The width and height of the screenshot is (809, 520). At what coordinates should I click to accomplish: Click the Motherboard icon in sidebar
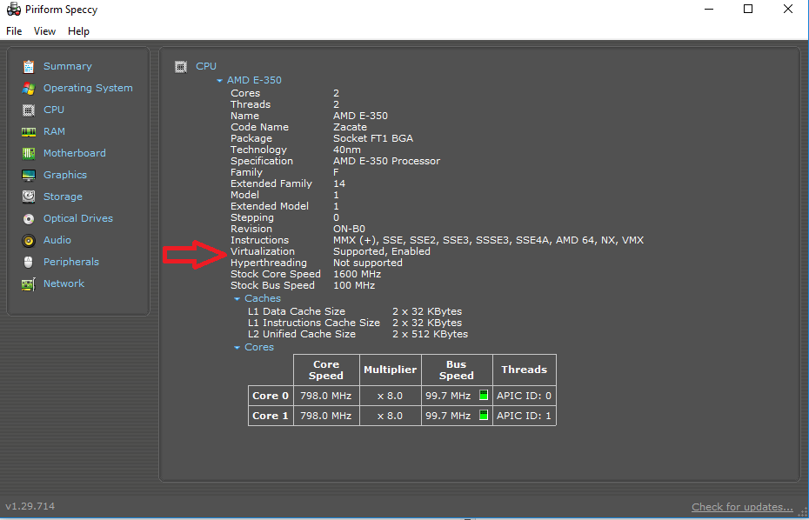point(29,153)
